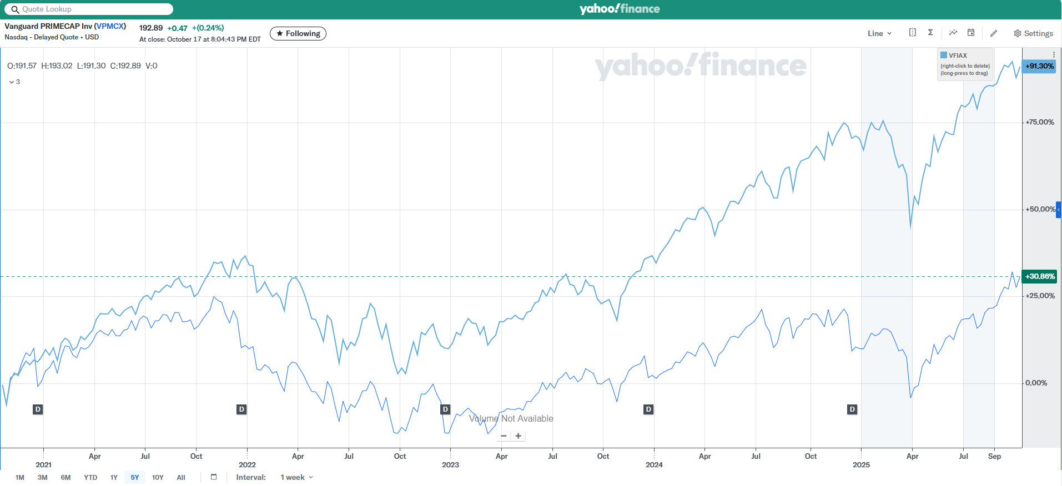Click the custom date range calendar icon

[214, 477]
